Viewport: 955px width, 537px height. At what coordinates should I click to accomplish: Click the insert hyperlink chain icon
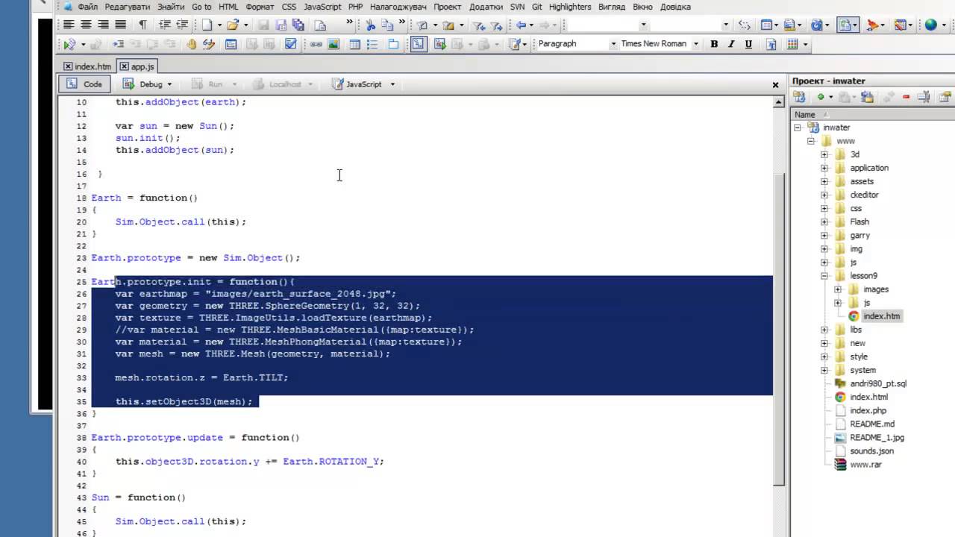point(316,44)
